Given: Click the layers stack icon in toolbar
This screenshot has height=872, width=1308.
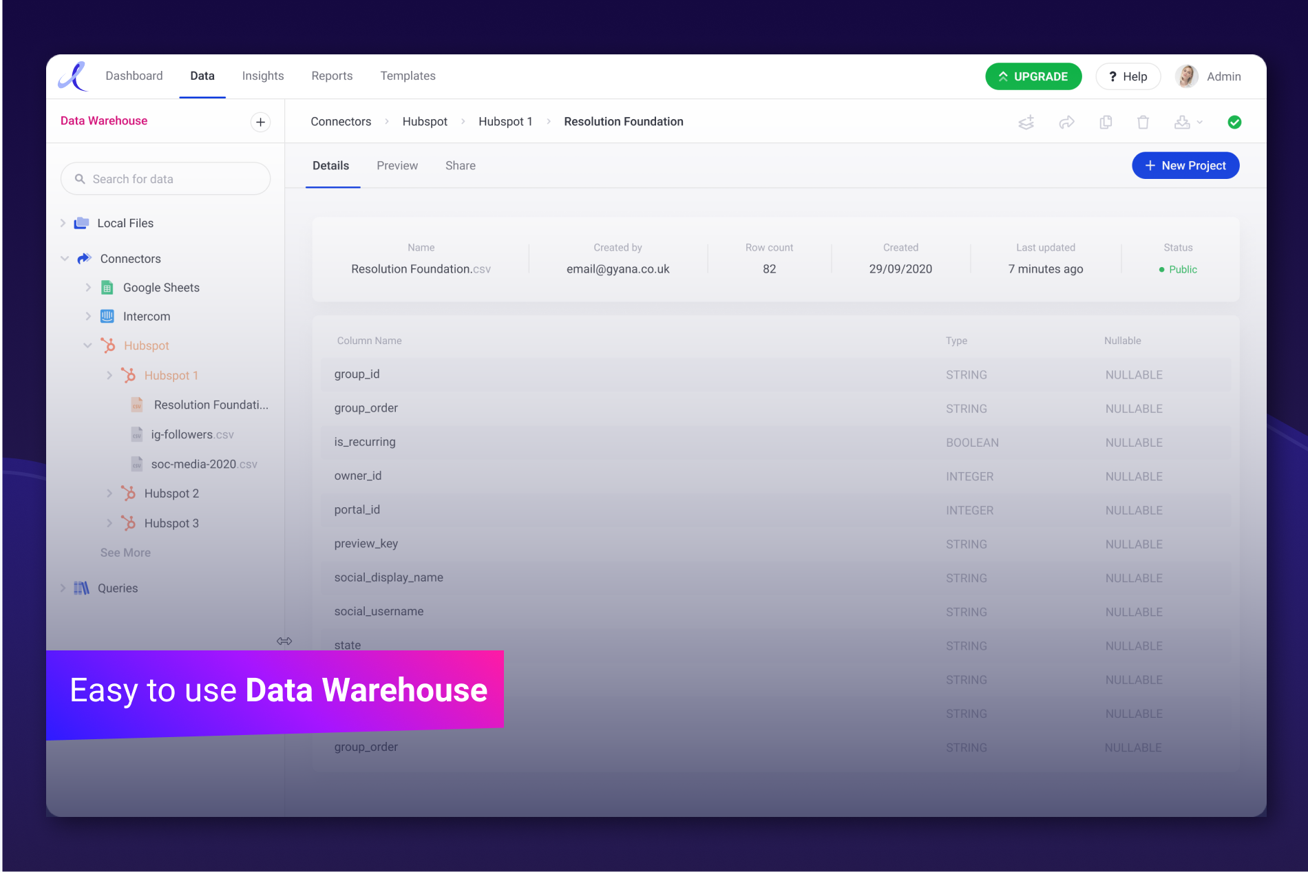Looking at the screenshot, I should [x=1026, y=122].
